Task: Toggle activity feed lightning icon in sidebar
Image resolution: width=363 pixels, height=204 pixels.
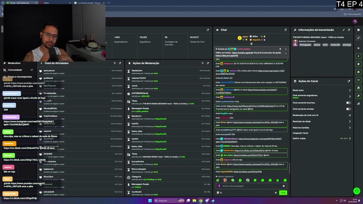Action: pos(358,56)
